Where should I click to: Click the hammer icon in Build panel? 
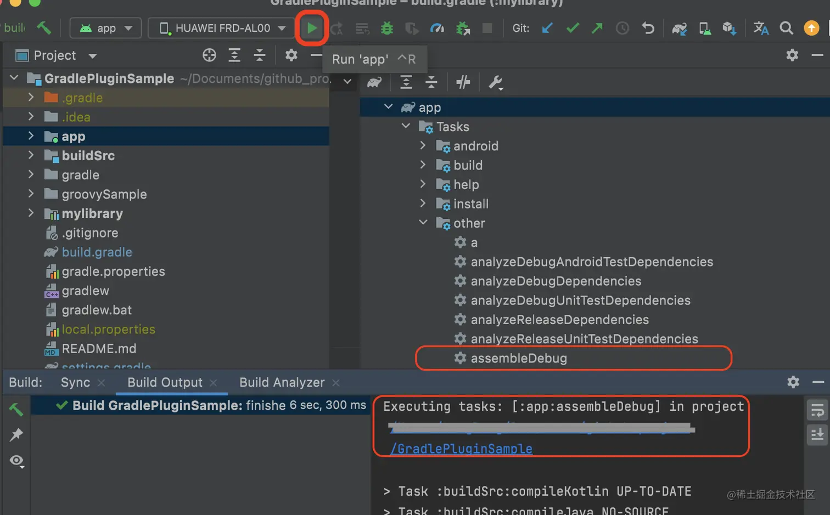(x=16, y=409)
